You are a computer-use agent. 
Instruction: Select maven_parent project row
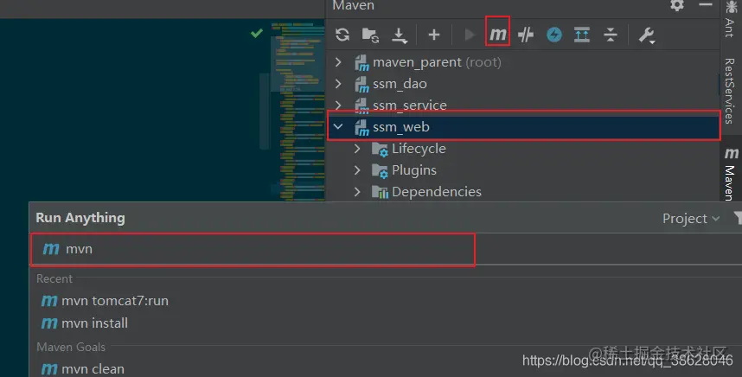[523, 62]
